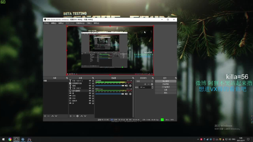253x142 pixels.
Task: Open the Windows Start menu
Action: (x=3, y=139)
